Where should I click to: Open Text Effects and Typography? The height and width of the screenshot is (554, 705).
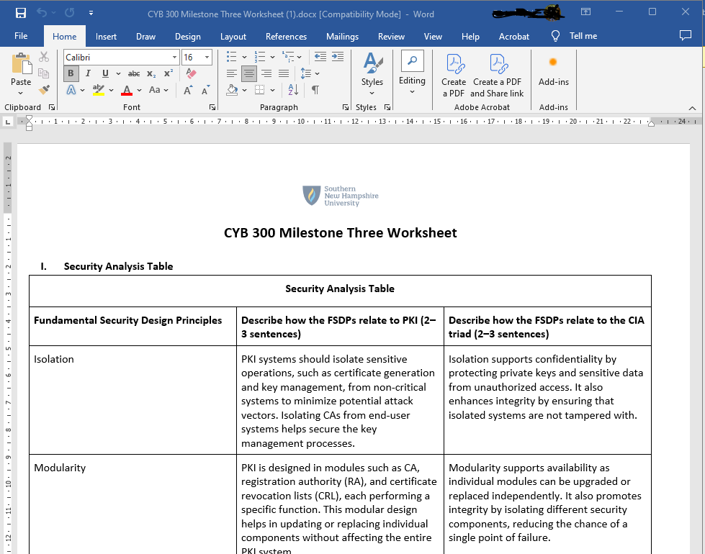point(71,90)
